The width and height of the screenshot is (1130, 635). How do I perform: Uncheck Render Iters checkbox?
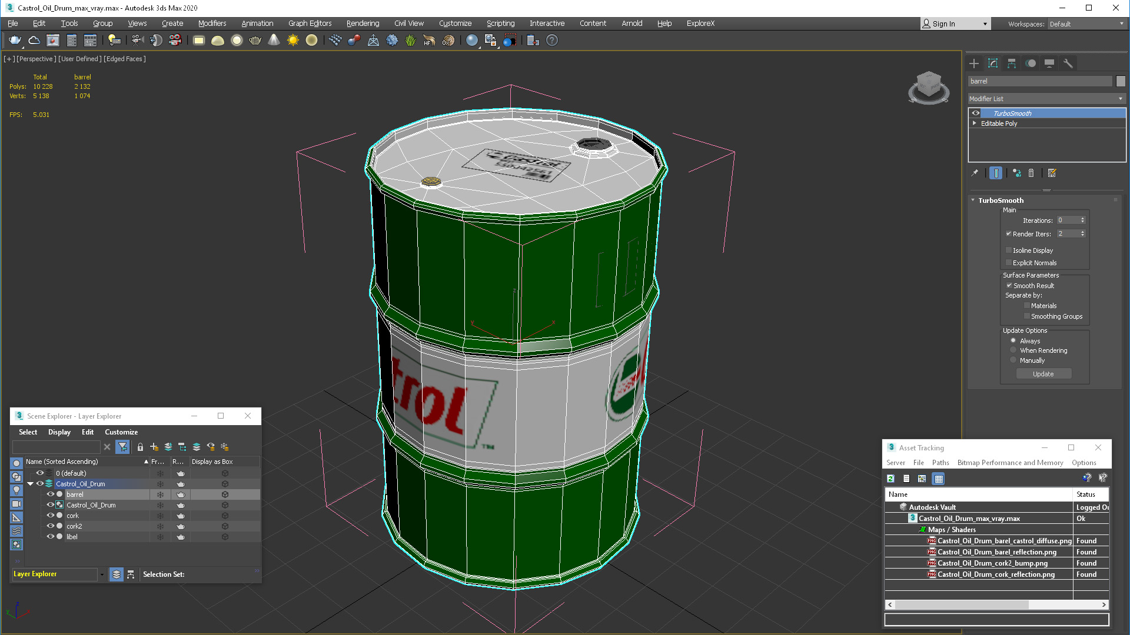tap(1009, 234)
